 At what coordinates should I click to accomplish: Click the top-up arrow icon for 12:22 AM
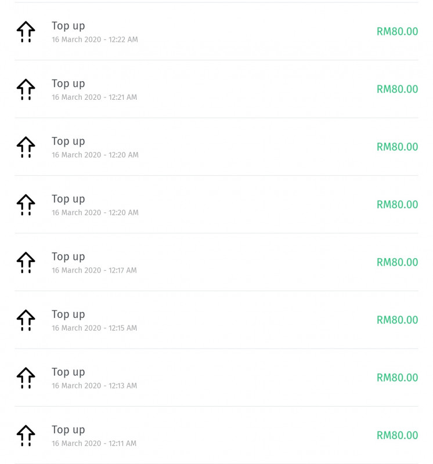(x=26, y=32)
